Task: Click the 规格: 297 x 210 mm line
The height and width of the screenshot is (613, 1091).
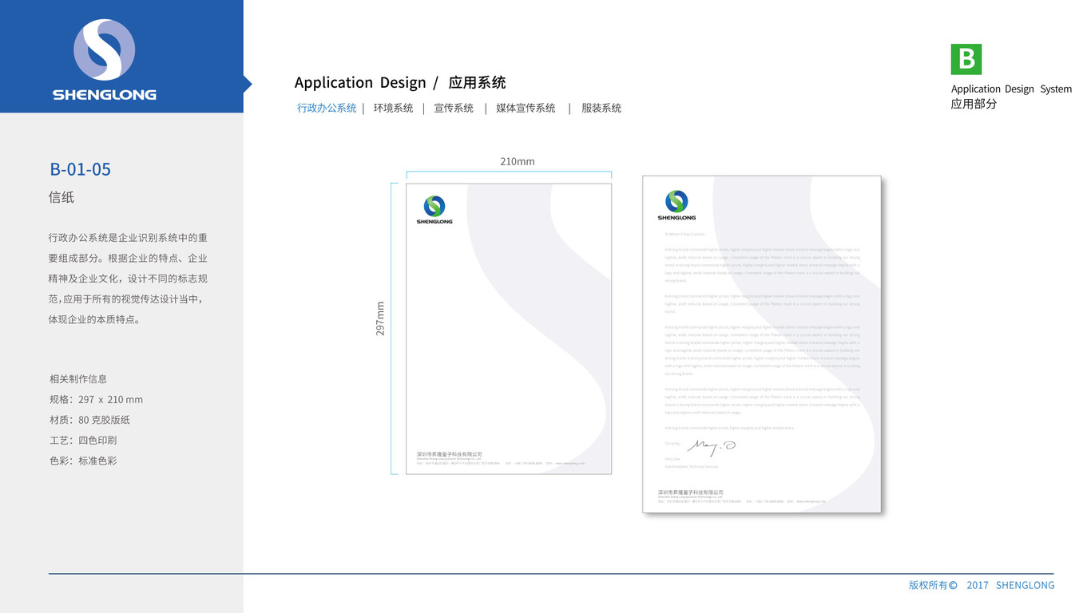Action: click(96, 399)
